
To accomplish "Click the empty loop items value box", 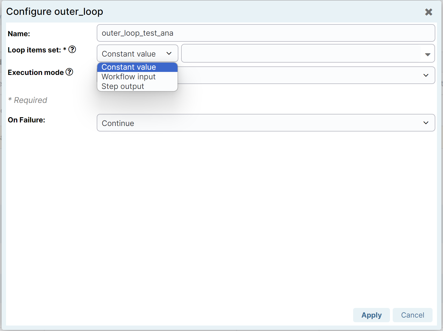I will [x=302, y=54].
